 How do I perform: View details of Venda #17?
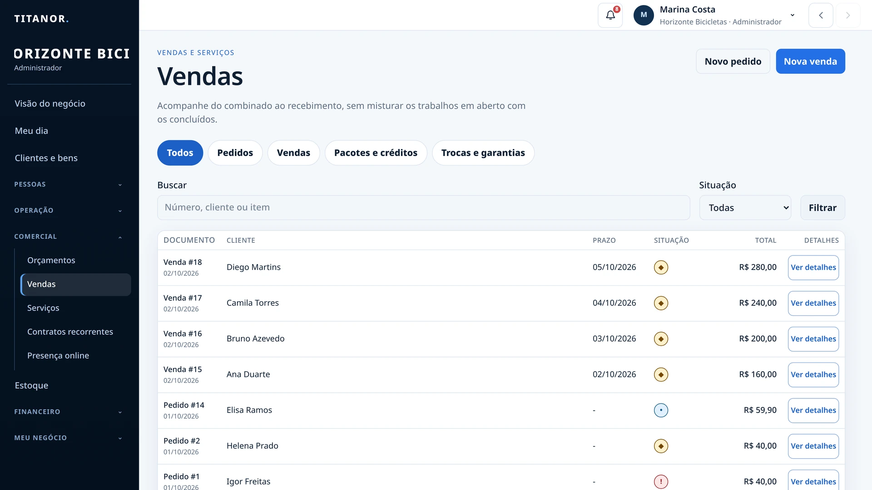pyautogui.click(x=813, y=303)
